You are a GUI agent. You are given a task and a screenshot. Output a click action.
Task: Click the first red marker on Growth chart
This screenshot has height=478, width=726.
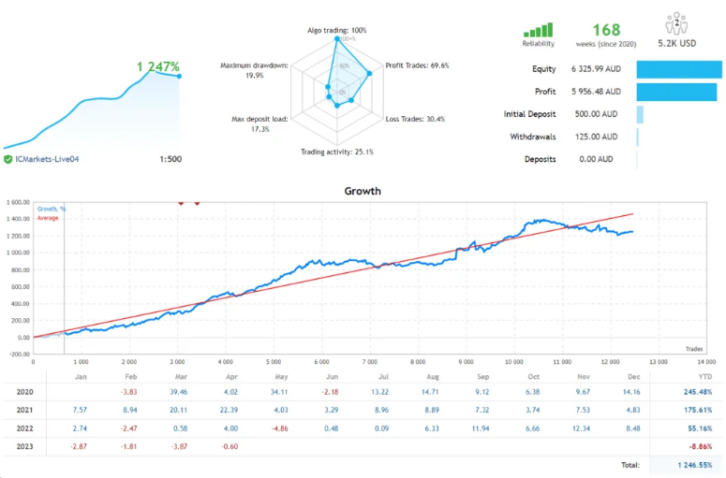pyautogui.click(x=181, y=203)
